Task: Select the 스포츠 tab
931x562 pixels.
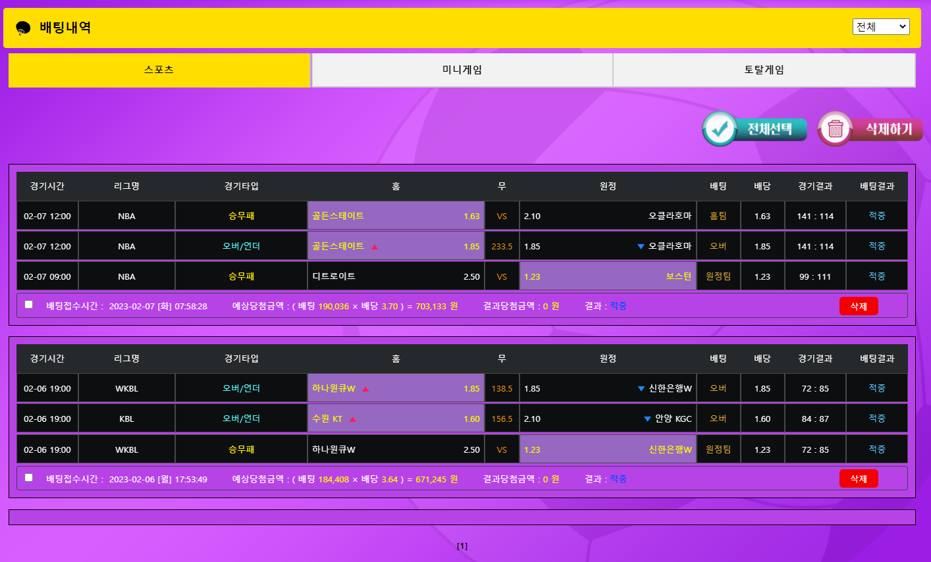Action: (159, 70)
